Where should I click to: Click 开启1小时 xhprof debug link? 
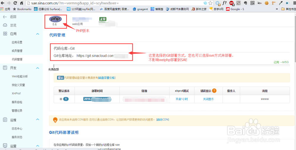(182, 99)
